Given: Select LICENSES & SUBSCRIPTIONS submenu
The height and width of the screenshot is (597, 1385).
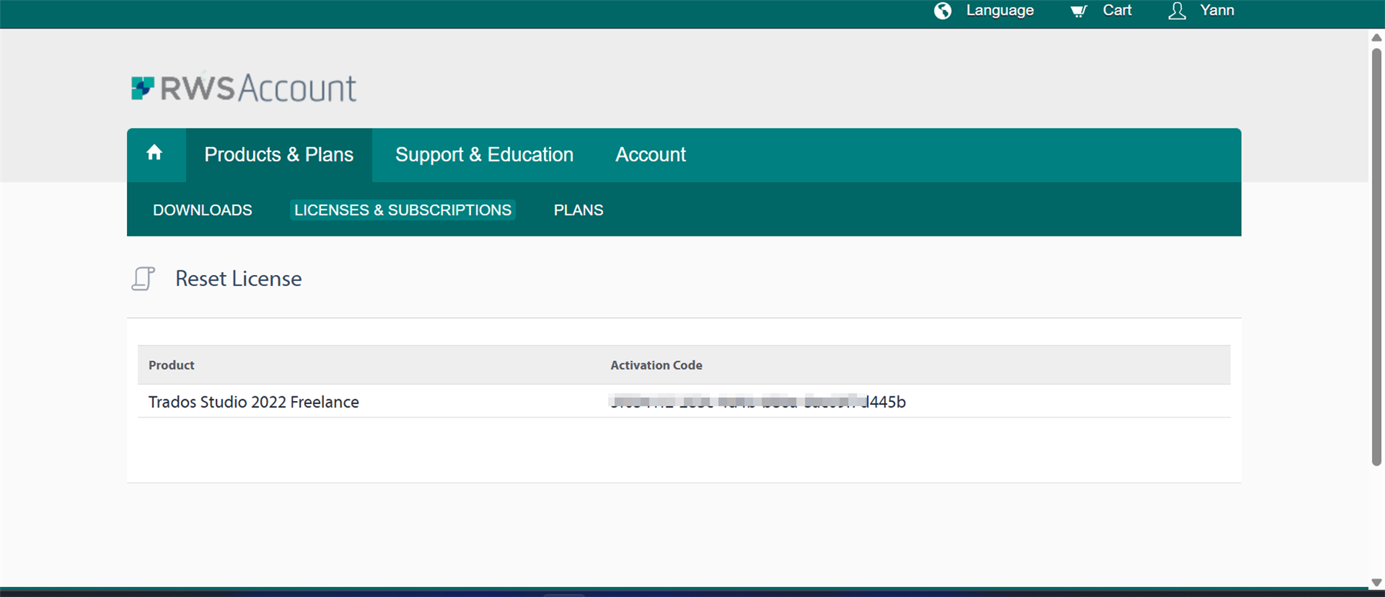Looking at the screenshot, I should (402, 210).
